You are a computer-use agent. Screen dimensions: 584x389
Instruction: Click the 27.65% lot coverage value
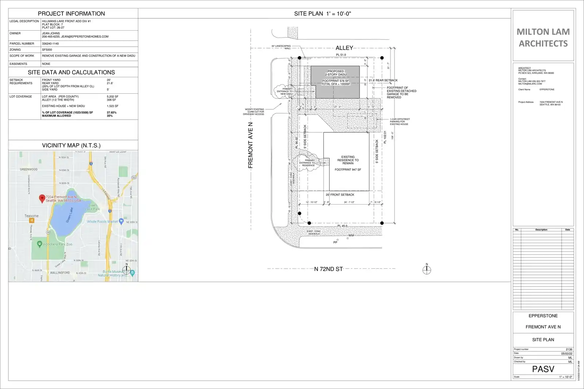[112, 113]
